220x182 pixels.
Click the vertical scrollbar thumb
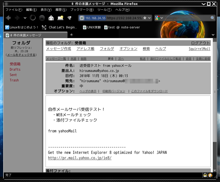pos(215,92)
